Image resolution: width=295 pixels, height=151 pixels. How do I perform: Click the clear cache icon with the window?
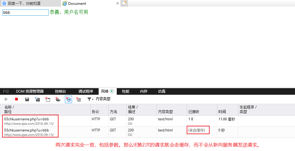pos(48,99)
